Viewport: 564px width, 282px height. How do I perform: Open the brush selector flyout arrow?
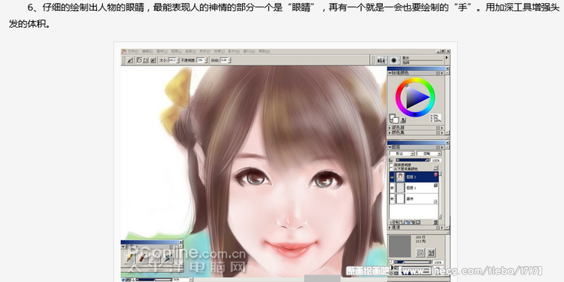coord(447,58)
